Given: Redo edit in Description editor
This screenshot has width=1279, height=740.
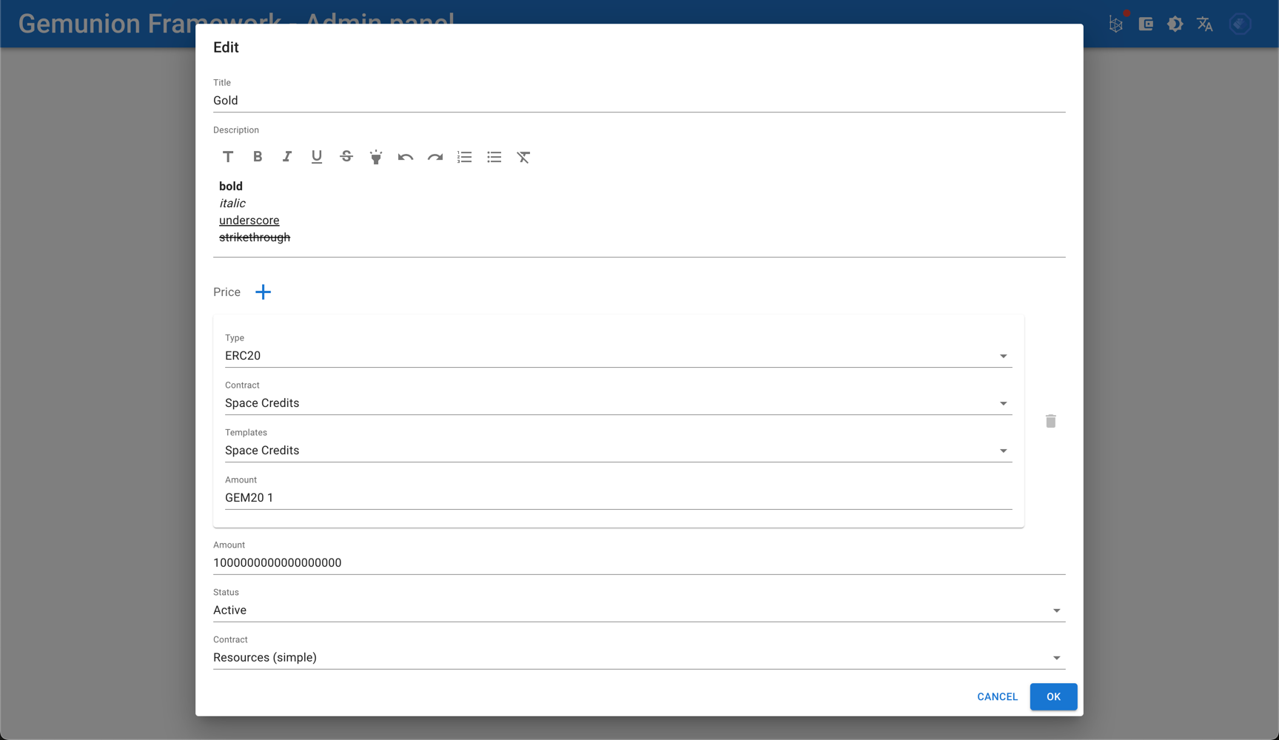Looking at the screenshot, I should 435,157.
